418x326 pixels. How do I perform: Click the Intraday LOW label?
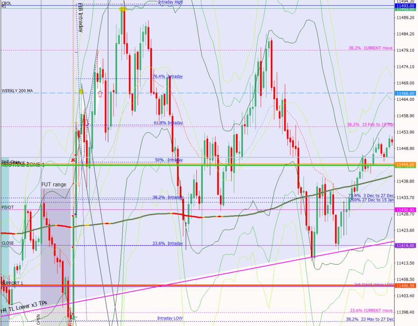(x=170, y=318)
